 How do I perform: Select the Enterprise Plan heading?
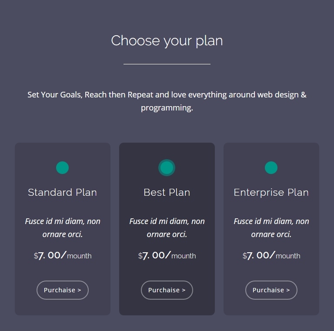[x=271, y=193]
